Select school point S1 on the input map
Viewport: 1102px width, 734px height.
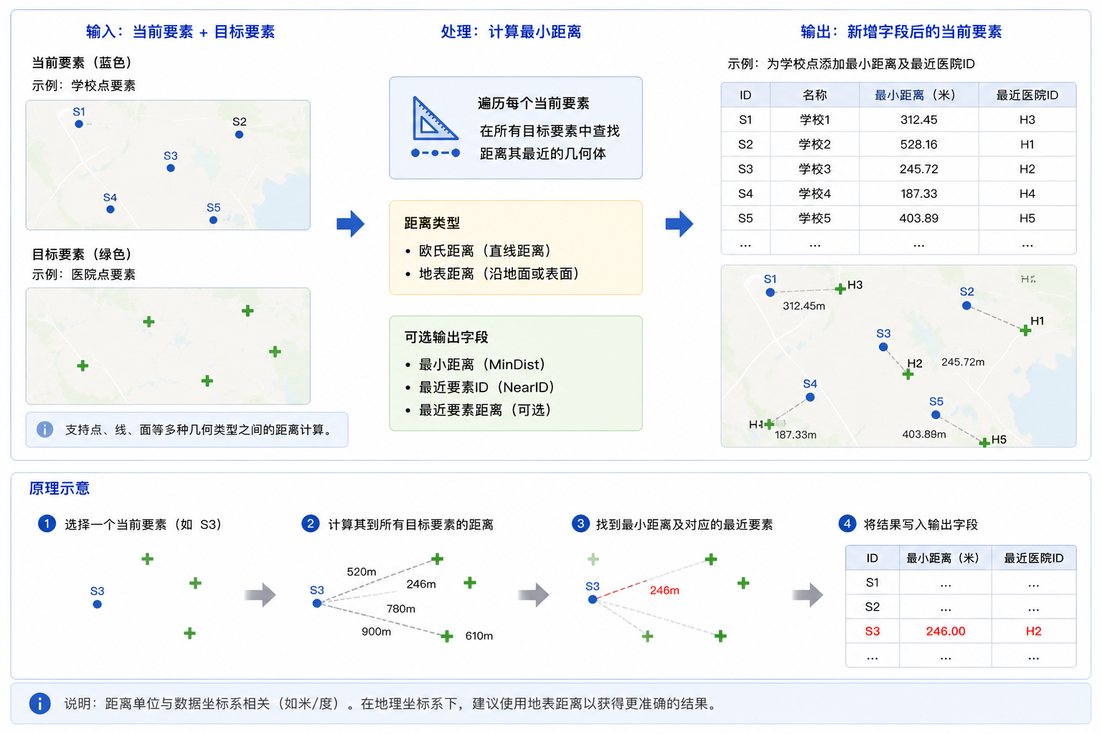point(79,124)
